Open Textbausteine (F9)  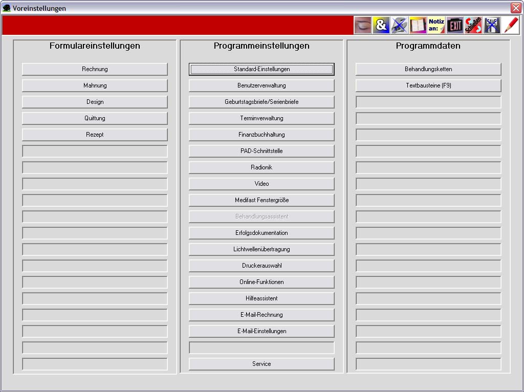point(428,85)
